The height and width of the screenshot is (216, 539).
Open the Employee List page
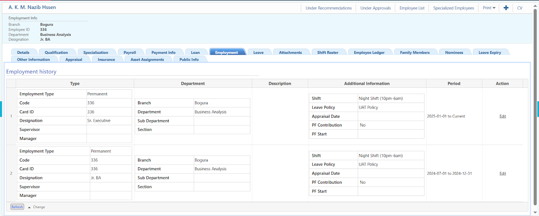412,8
